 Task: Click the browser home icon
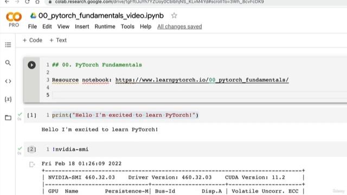[37, 2]
